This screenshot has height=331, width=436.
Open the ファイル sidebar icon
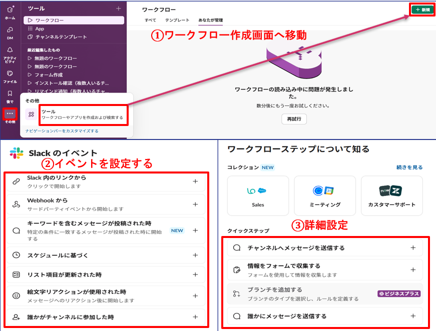click(10, 74)
